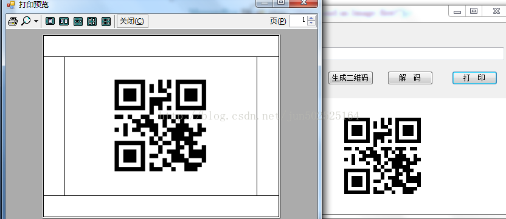This screenshot has width=506, height=219.
Task: Click the 打印预览 window title icon
Action: coord(11,4)
